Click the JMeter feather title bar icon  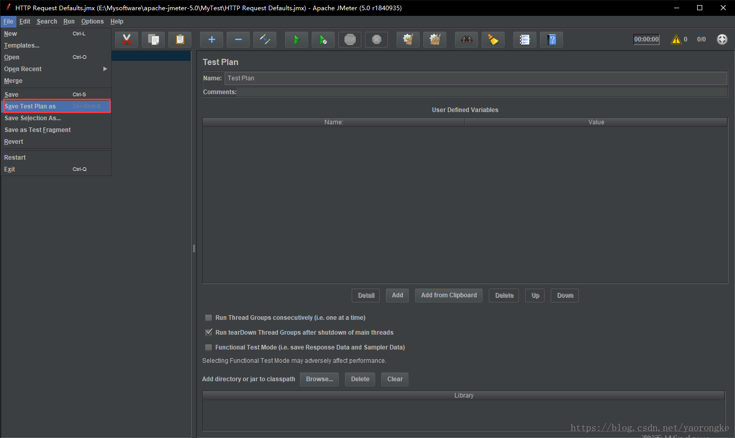pyautogui.click(x=8, y=7)
